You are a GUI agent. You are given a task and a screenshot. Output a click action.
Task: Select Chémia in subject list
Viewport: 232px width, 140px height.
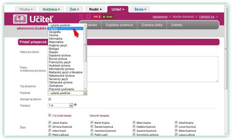click(x=66, y=35)
